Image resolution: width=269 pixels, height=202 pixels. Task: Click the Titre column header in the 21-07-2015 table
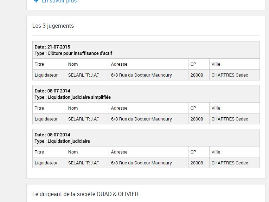(39, 64)
